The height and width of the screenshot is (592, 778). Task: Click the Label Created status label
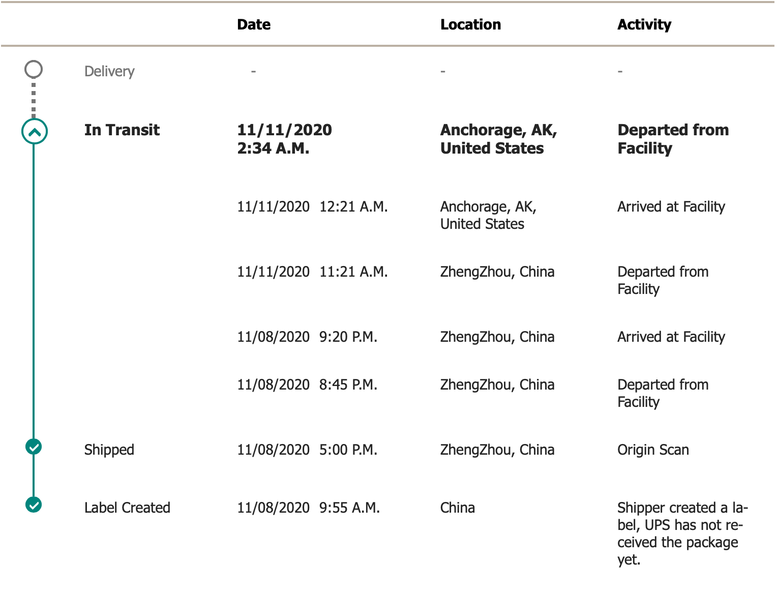pyautogui.click(x=127, y=508)
